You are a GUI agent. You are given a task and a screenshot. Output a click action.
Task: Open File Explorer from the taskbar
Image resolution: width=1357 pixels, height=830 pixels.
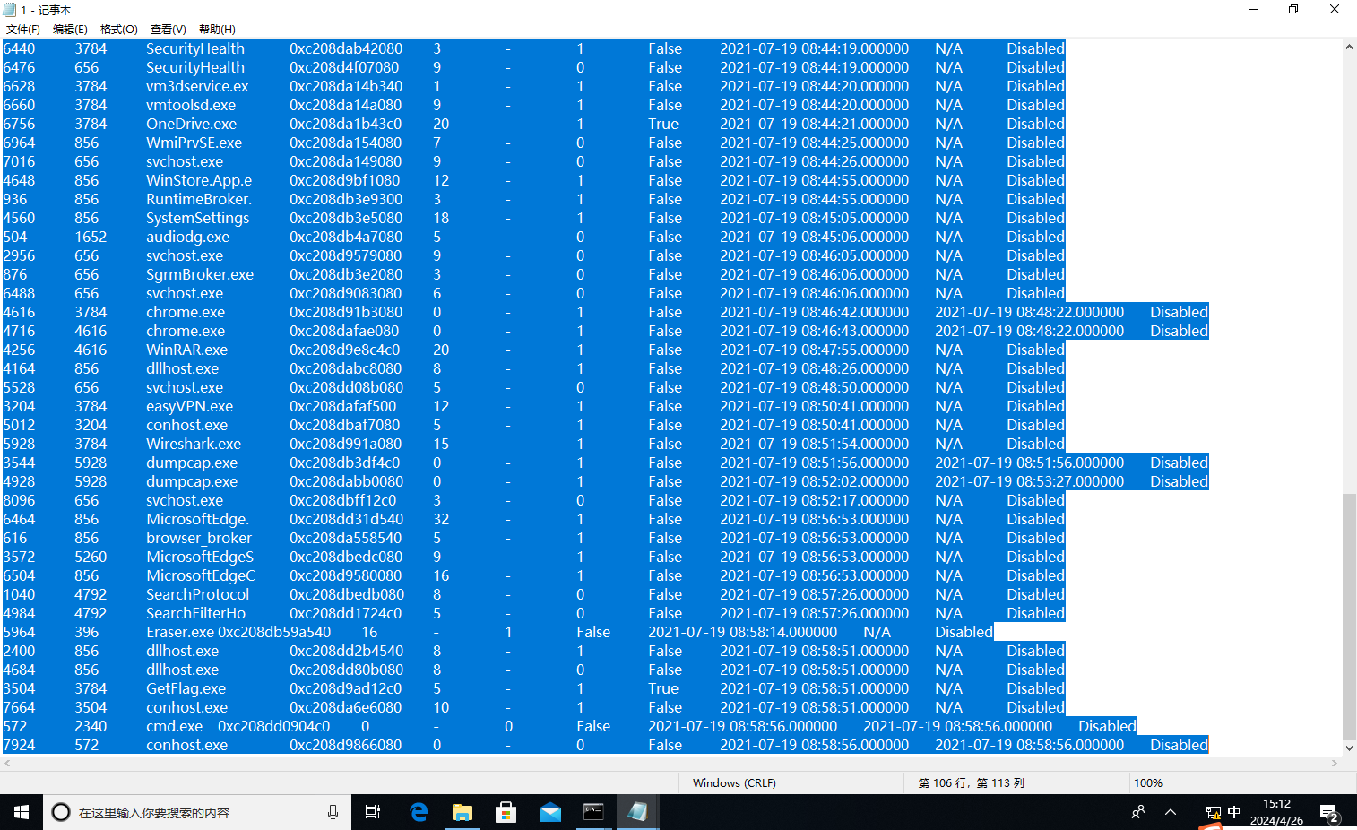tap(462, 812)
